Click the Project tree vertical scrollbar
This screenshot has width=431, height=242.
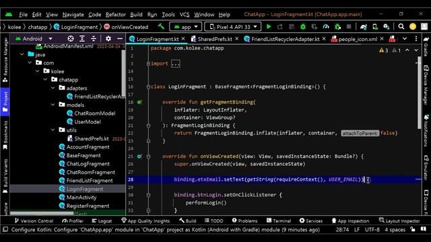[x=123, y=74]
